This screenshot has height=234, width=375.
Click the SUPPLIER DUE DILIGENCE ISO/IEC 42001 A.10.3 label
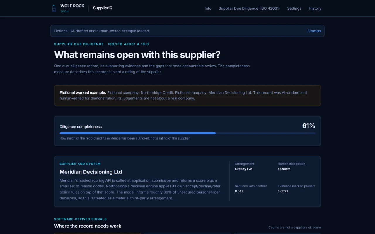coord(101,44)
